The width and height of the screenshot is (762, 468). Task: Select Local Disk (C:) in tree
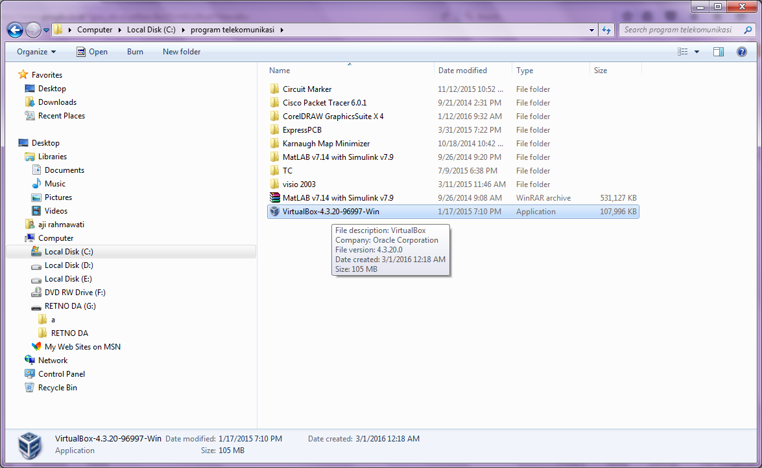tap(69, 251)
